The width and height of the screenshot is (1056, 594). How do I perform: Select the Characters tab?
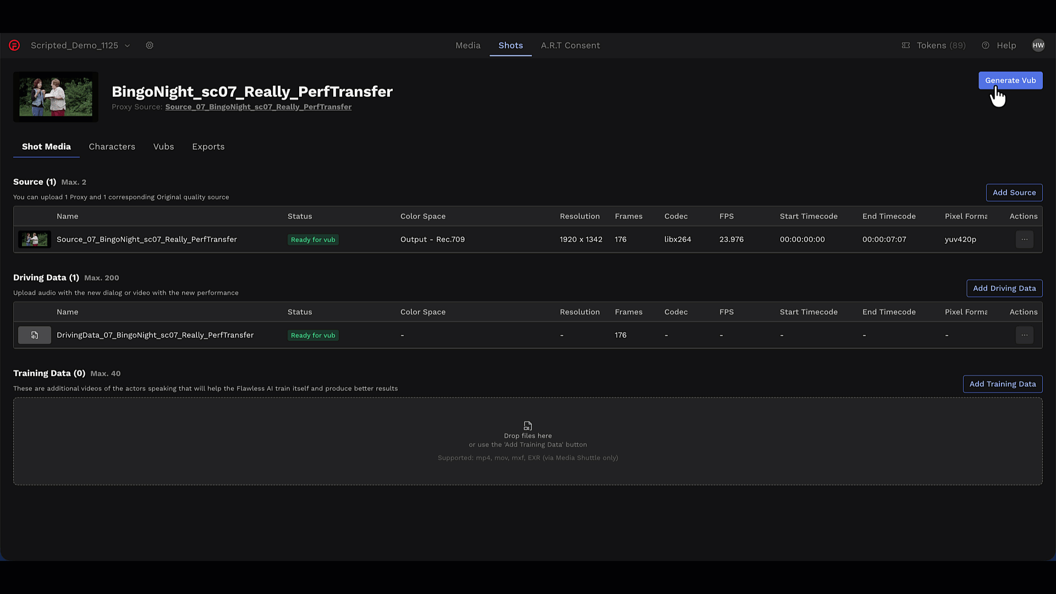112,147
